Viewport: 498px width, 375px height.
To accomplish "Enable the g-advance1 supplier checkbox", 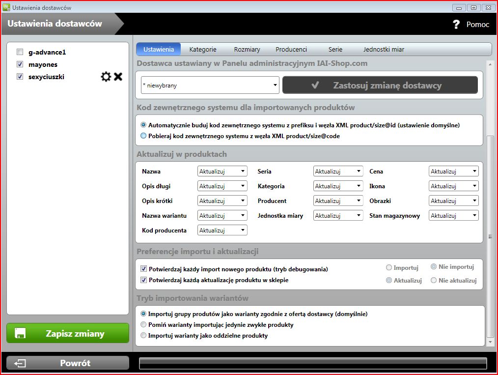I will click(x=20, y=52).
